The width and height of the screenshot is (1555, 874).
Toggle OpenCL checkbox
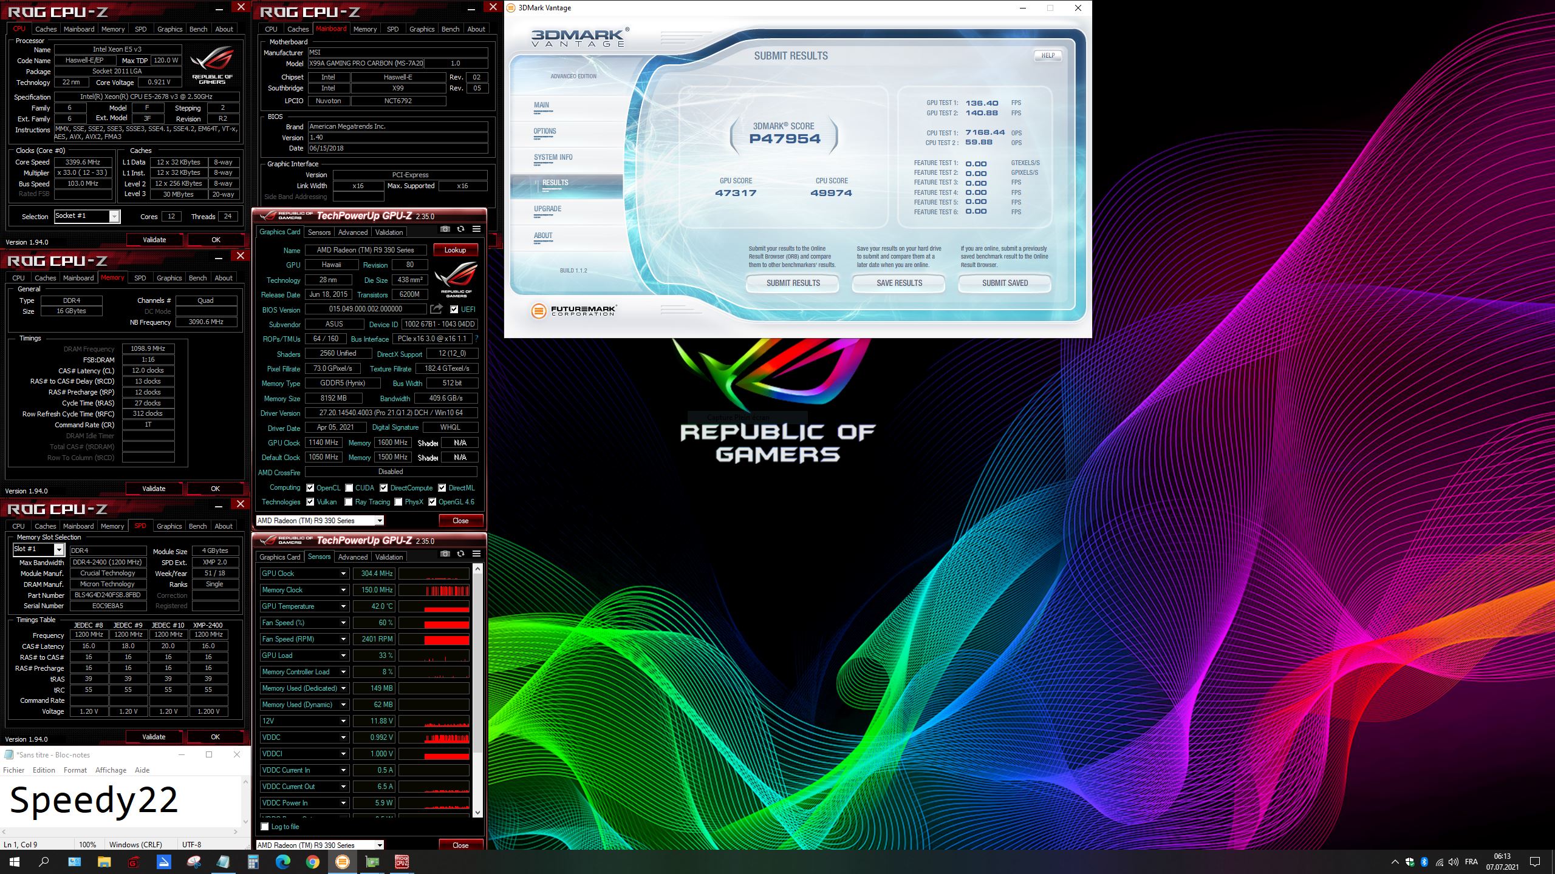click(310, 488)
